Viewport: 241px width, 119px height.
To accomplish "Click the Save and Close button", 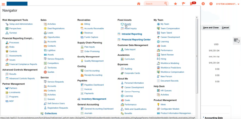I will pos(211,28).
